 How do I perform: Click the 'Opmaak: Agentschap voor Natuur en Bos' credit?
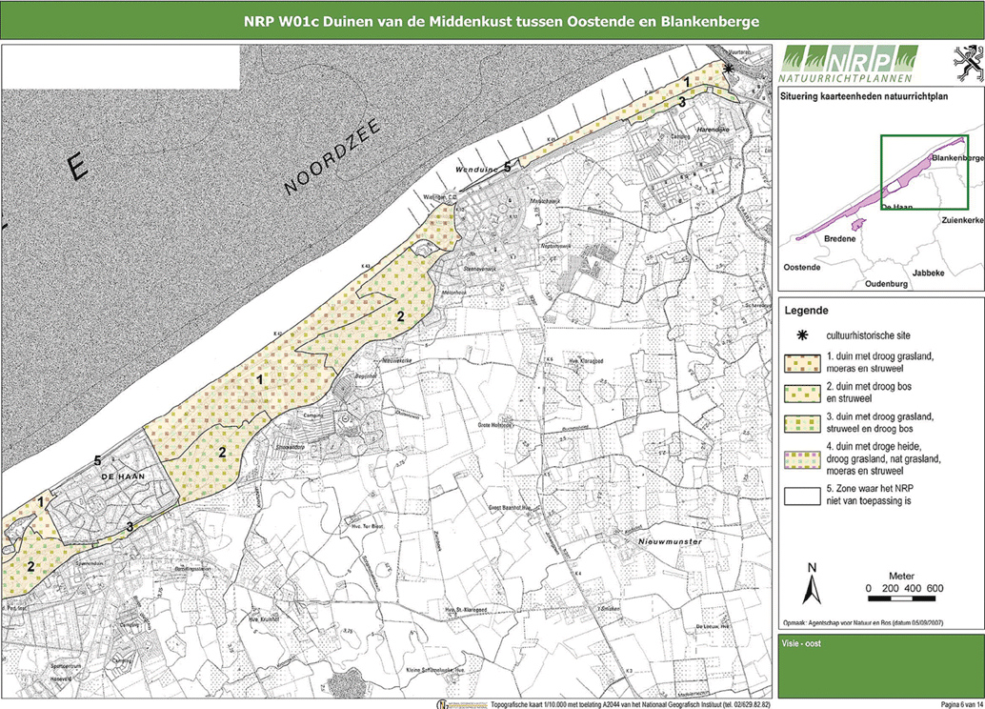(862, 623)
